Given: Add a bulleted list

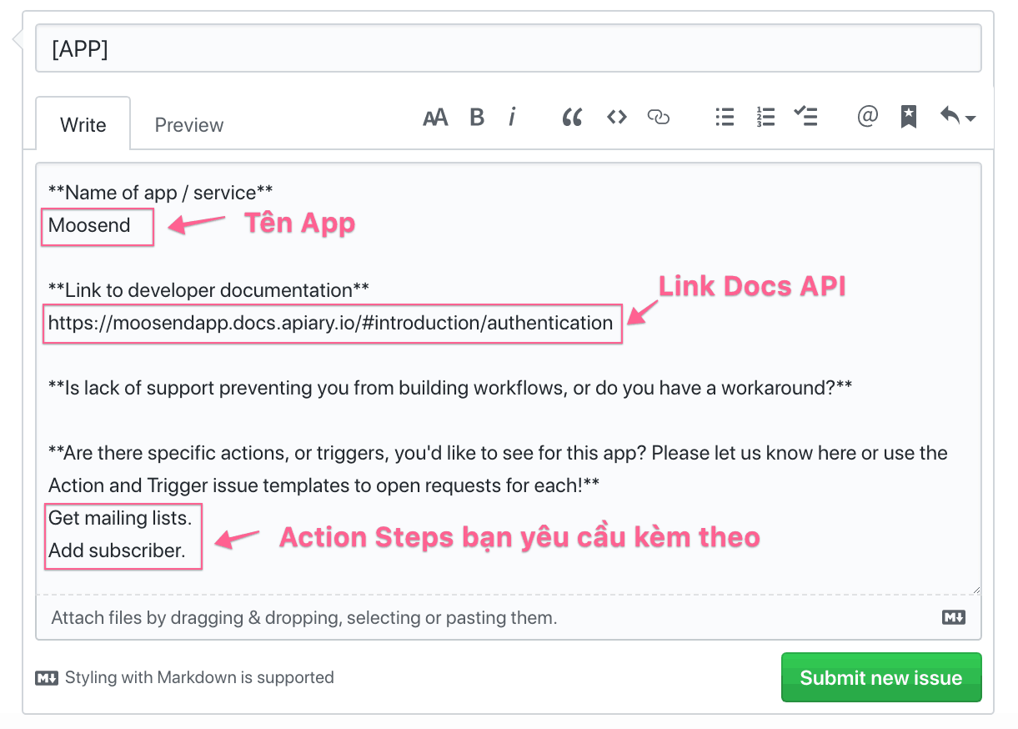Looking at the screenshot, I should pos(725,118).
